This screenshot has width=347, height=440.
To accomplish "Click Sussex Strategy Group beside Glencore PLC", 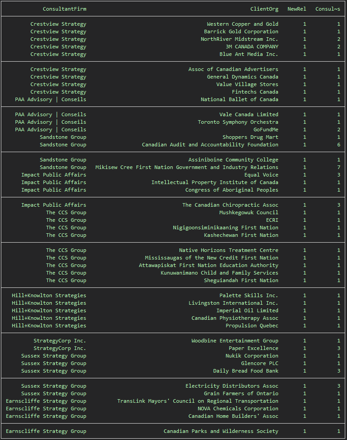I will point(54,364).
